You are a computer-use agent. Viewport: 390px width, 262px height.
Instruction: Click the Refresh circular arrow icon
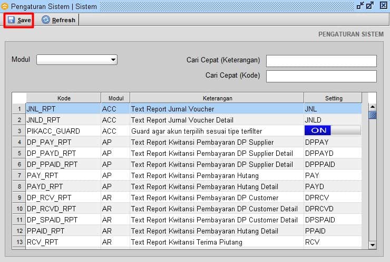46,20
